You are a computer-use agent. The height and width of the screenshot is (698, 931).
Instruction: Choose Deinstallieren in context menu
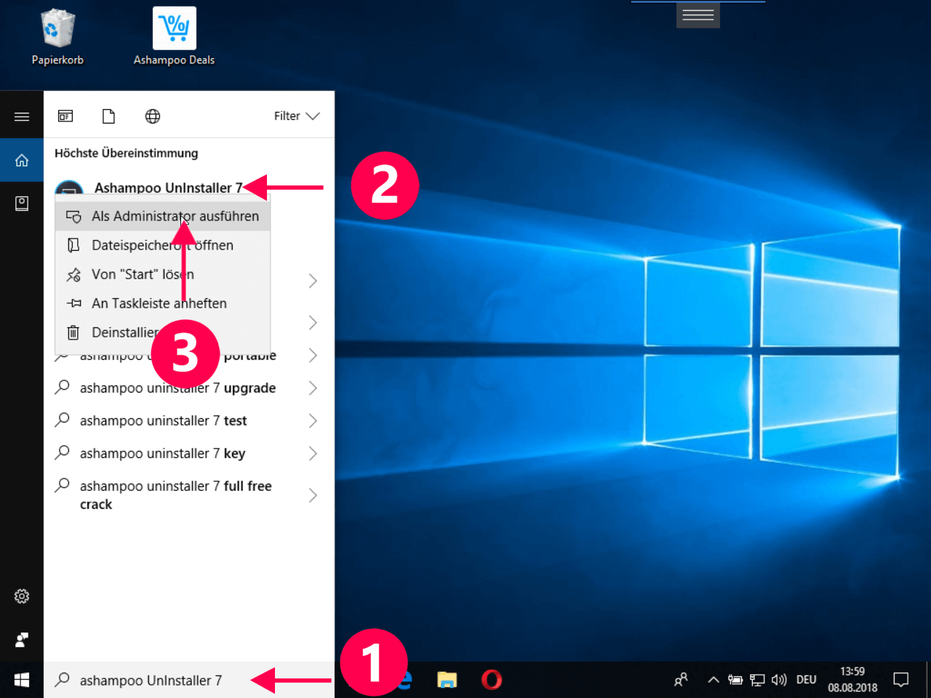pos(163,332)
